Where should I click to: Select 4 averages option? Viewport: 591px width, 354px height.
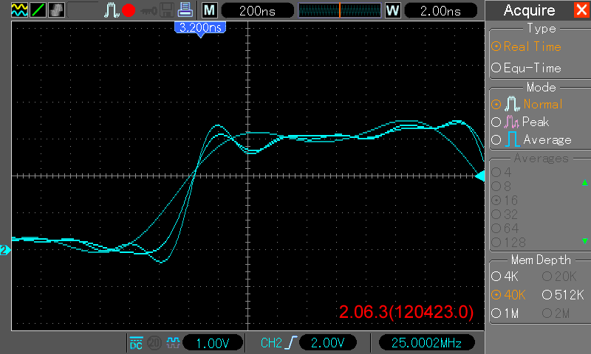coord(502,173)
